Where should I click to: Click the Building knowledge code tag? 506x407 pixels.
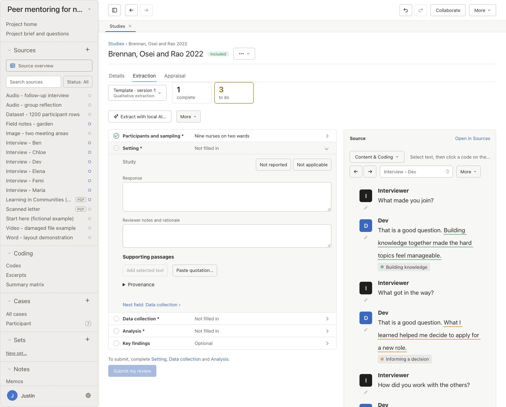(x=404, y=267)
